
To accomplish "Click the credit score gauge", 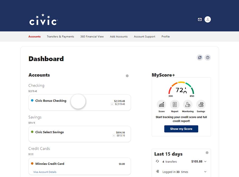I will [181, 89].
